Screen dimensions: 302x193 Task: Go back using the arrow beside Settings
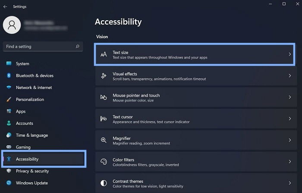pyautogui.click(x=5, y=6)
